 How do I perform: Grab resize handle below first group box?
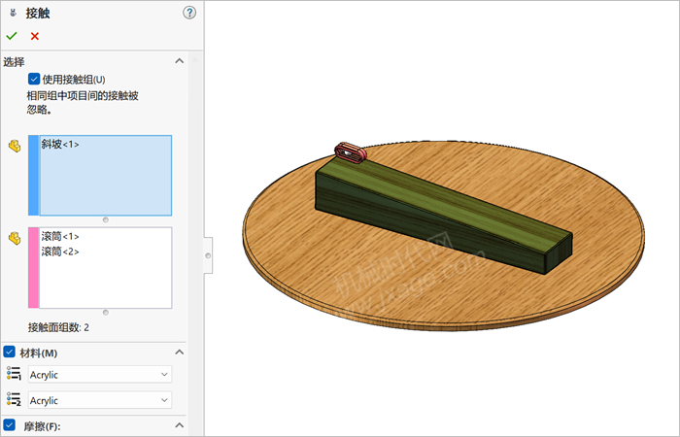coord(105,219)
